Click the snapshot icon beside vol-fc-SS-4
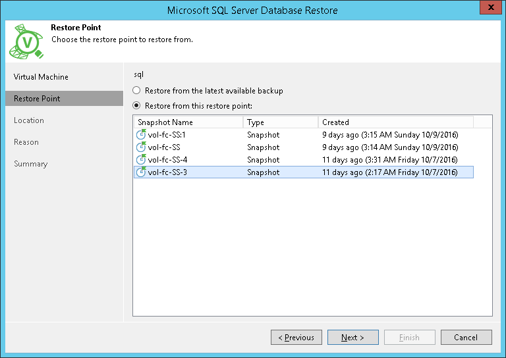This screenshot has height=358, width=506. [141, 160]
